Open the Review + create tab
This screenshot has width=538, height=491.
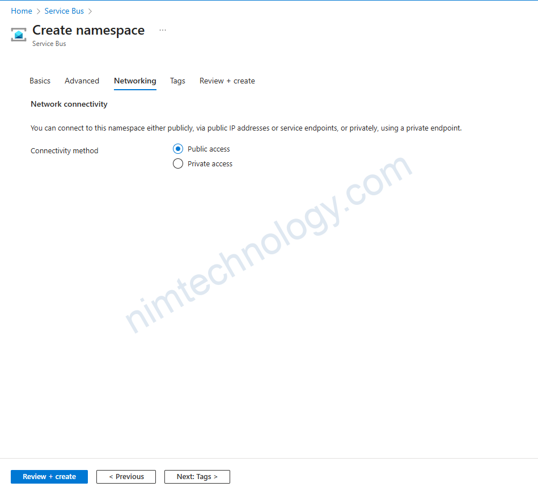click(x=227, y=81)
